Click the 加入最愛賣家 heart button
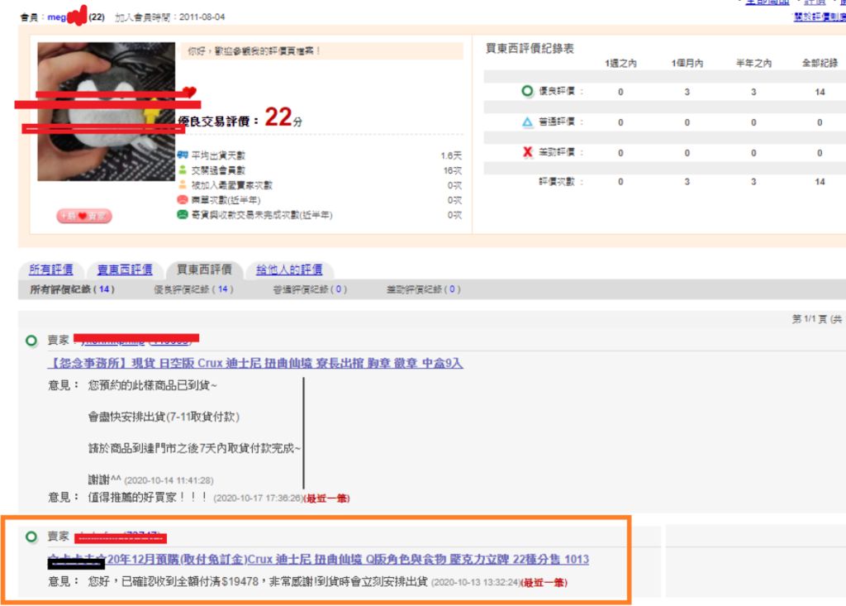The image size is (846, 606). [84, 216]
